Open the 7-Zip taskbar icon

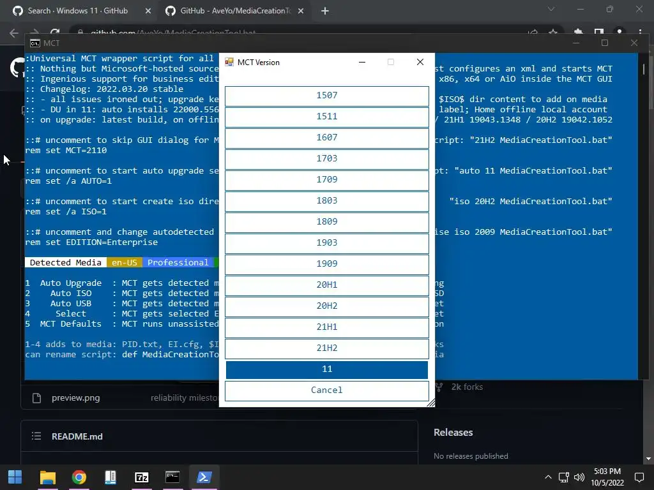(x=141, y=477)
